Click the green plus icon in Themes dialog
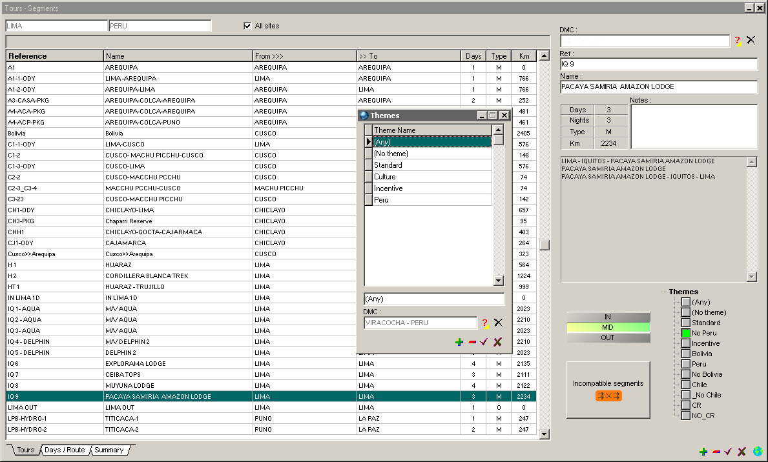 459,342
